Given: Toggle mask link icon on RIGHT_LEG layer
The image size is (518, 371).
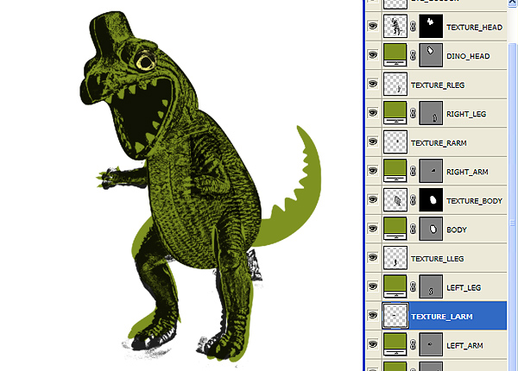Looking at the screenshot, I should 413,113.
